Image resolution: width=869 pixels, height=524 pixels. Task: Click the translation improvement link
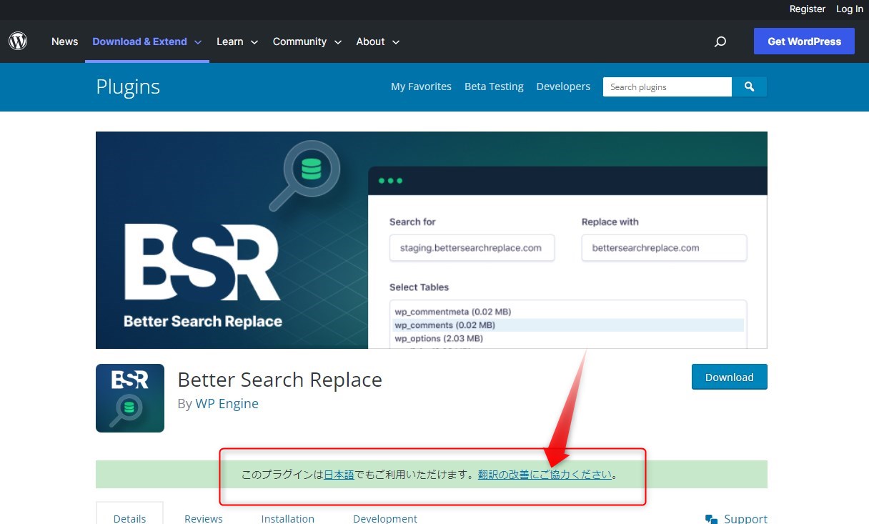pos(544,474)
